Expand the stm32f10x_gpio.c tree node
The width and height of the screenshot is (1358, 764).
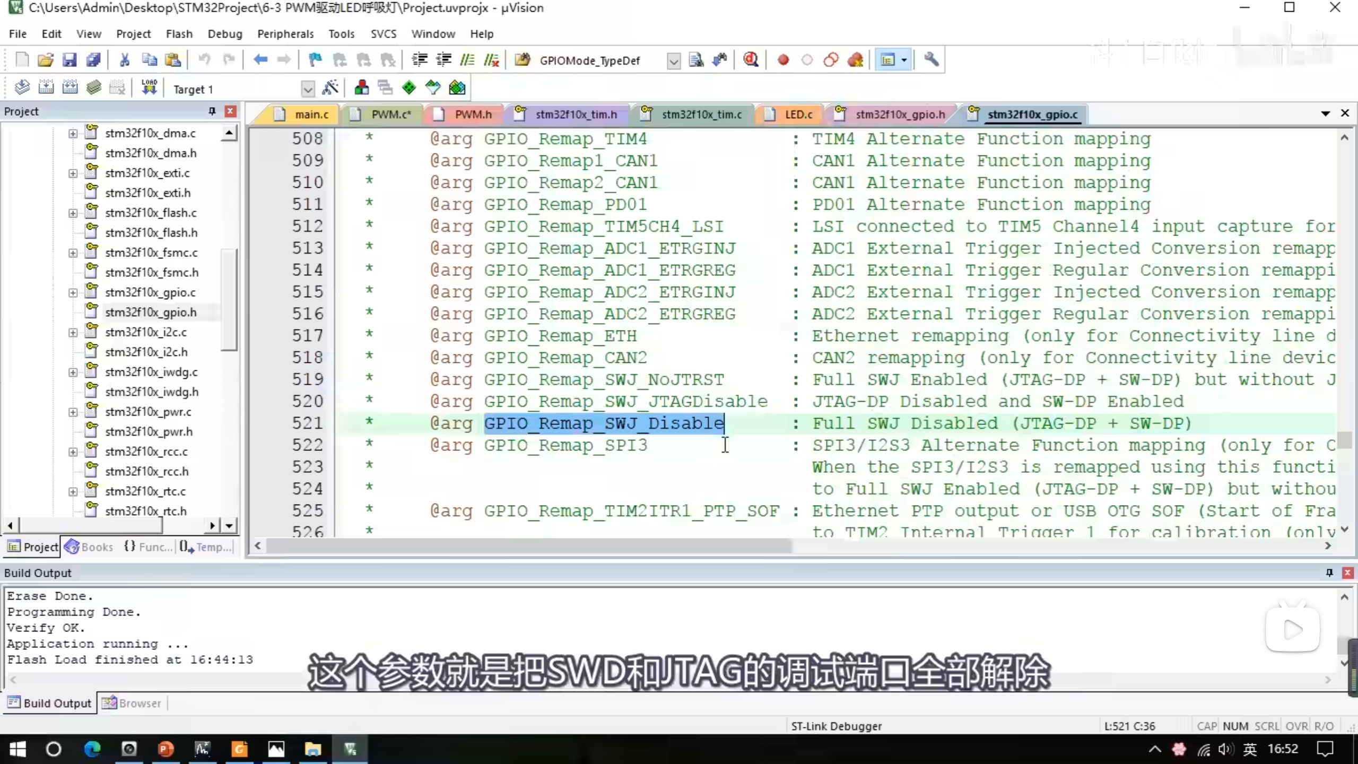tap(73, 292)
